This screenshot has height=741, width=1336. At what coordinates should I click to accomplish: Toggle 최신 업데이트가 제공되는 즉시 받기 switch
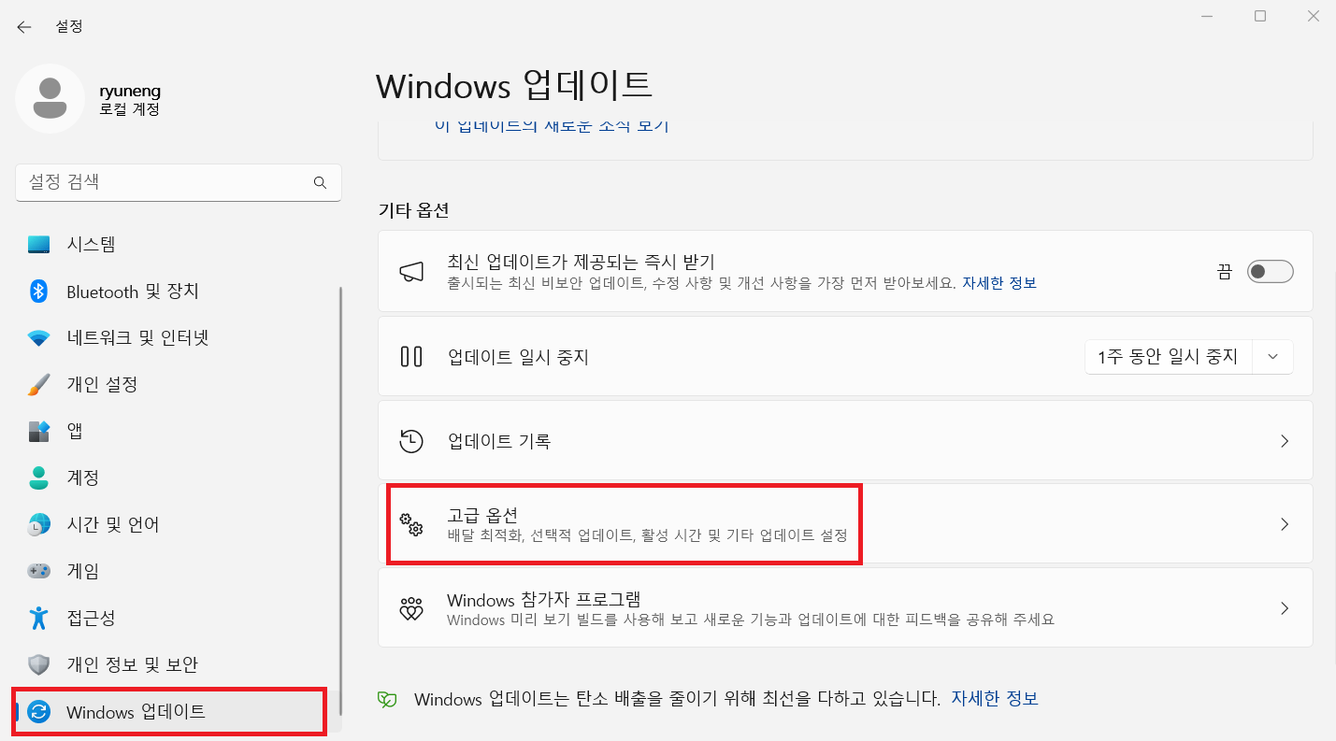(x=1271, y=272)
